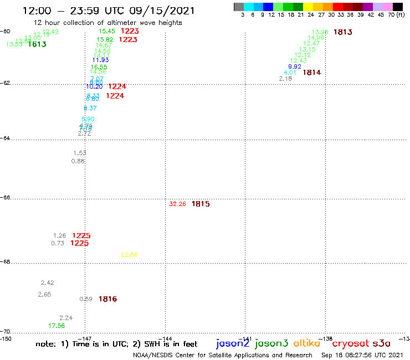Image resolution: width=410 pixels, height=360 pixels.
Task: Click the 0.88 wave height value
Action: (78, 161)
